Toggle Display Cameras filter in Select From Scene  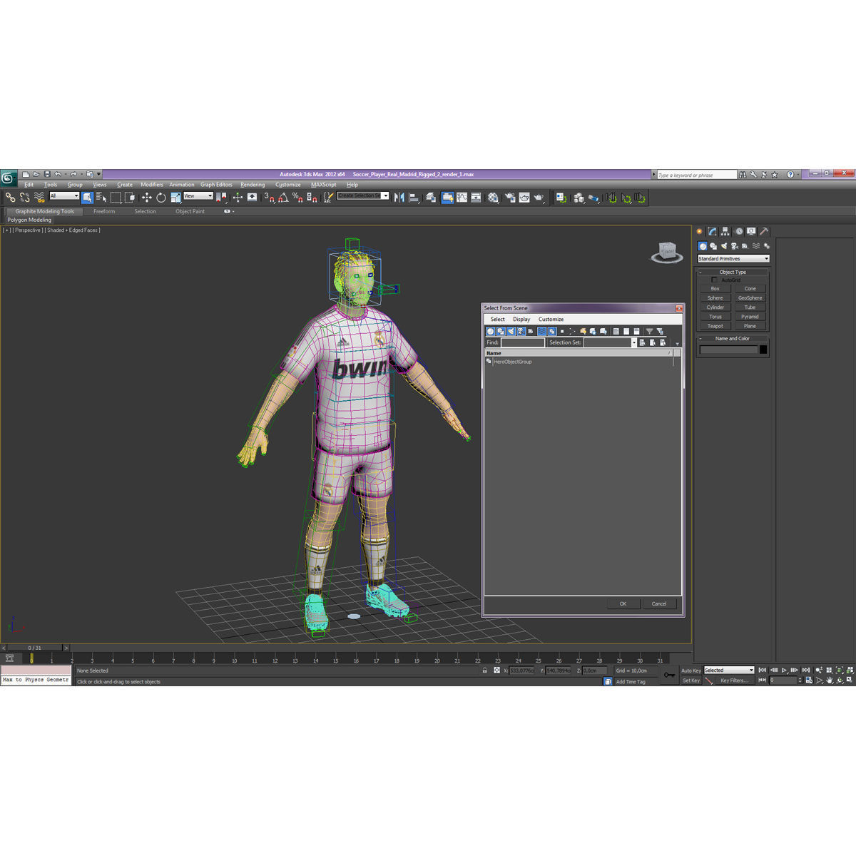click(521, 331)
